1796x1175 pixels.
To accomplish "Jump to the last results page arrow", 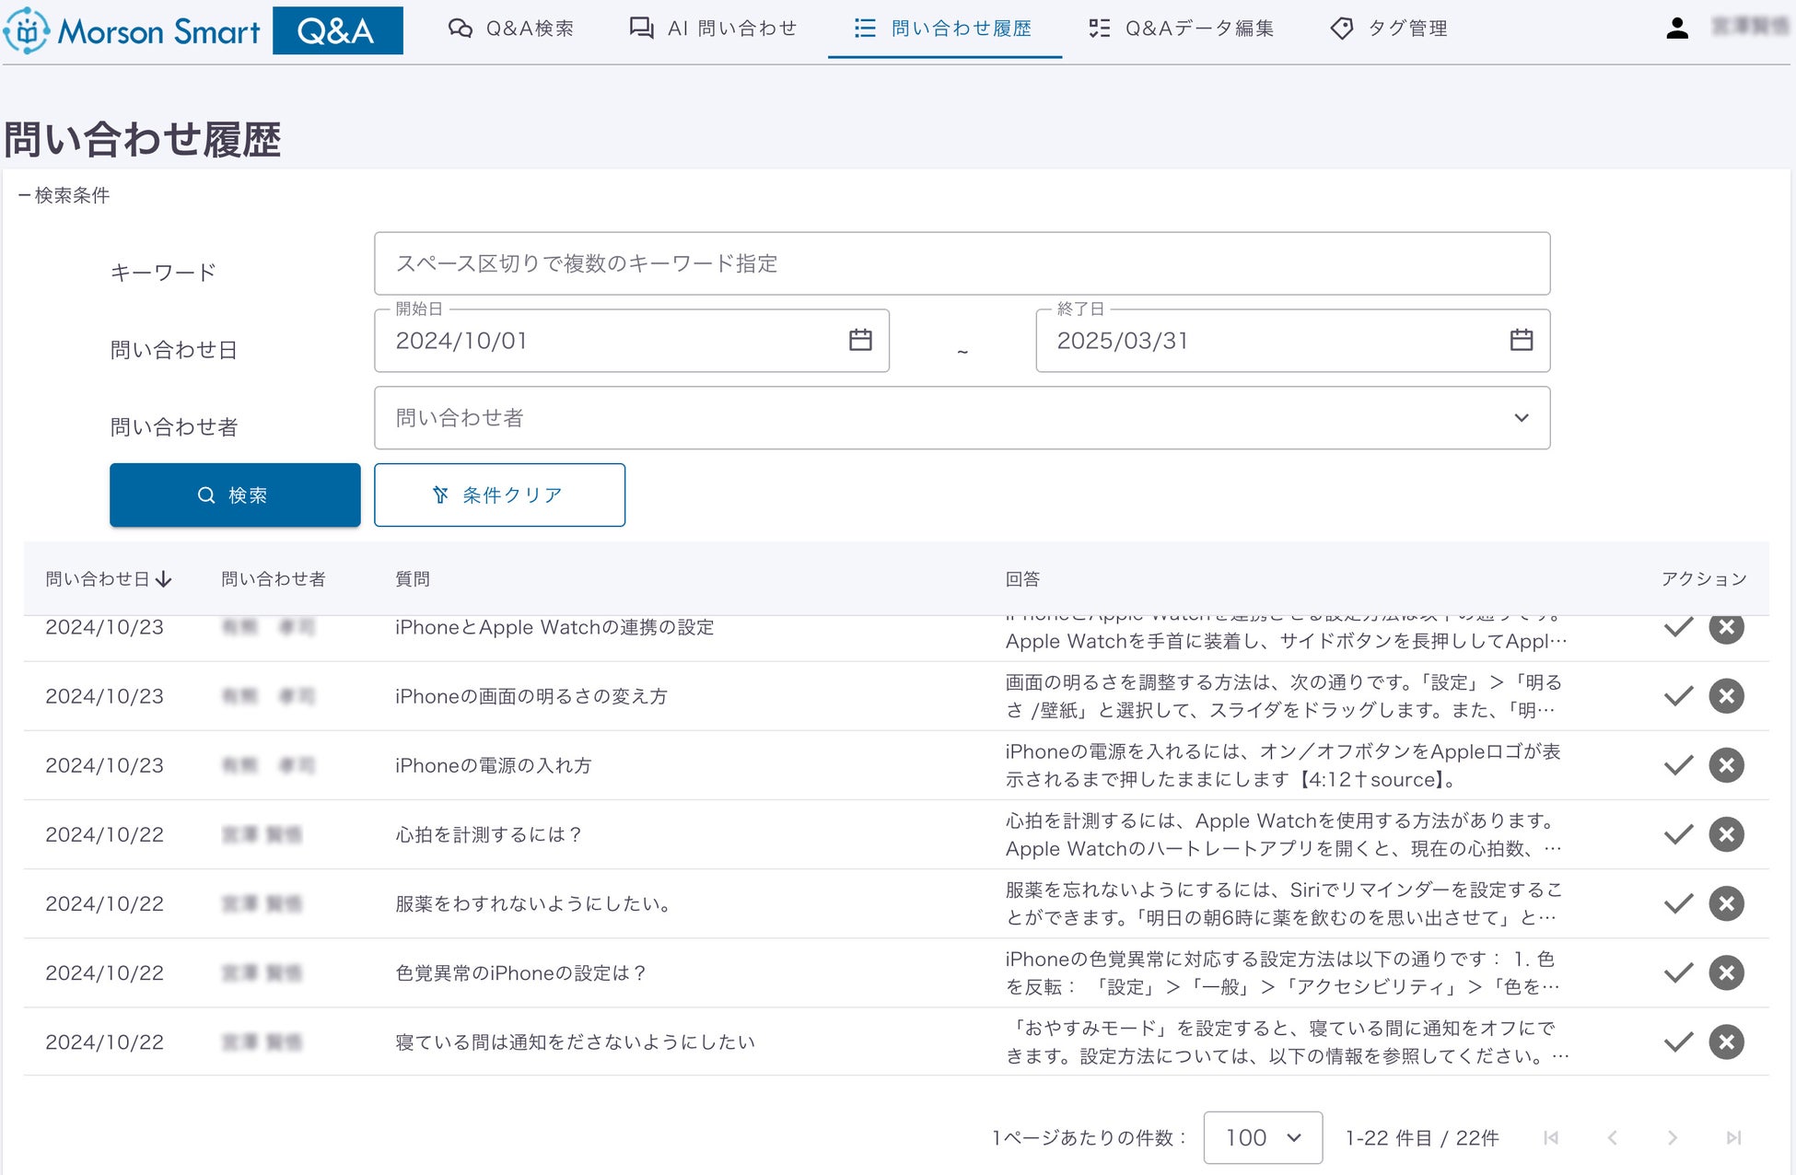I will (1732, 1138).
